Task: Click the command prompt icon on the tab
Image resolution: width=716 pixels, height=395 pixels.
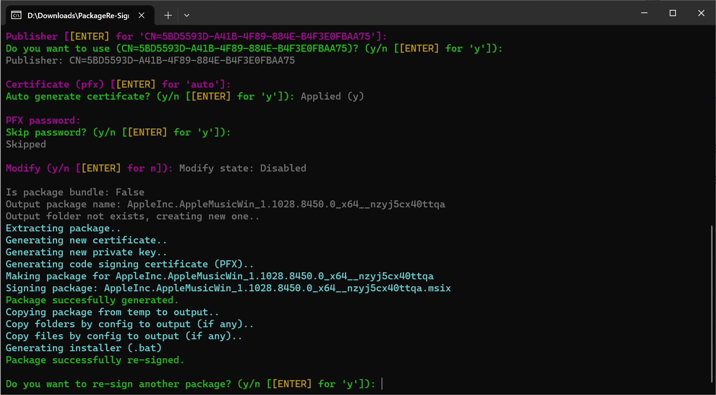Action: (16, 15)
